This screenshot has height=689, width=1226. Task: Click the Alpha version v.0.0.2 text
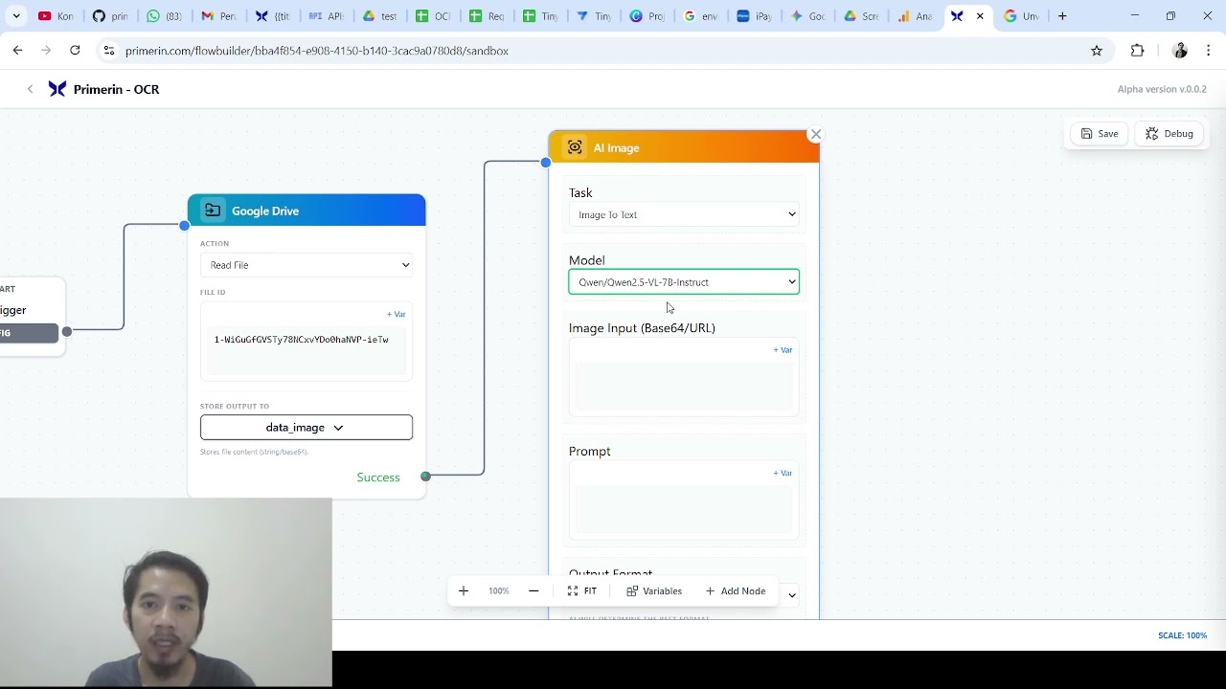(x=1162, y=89)
